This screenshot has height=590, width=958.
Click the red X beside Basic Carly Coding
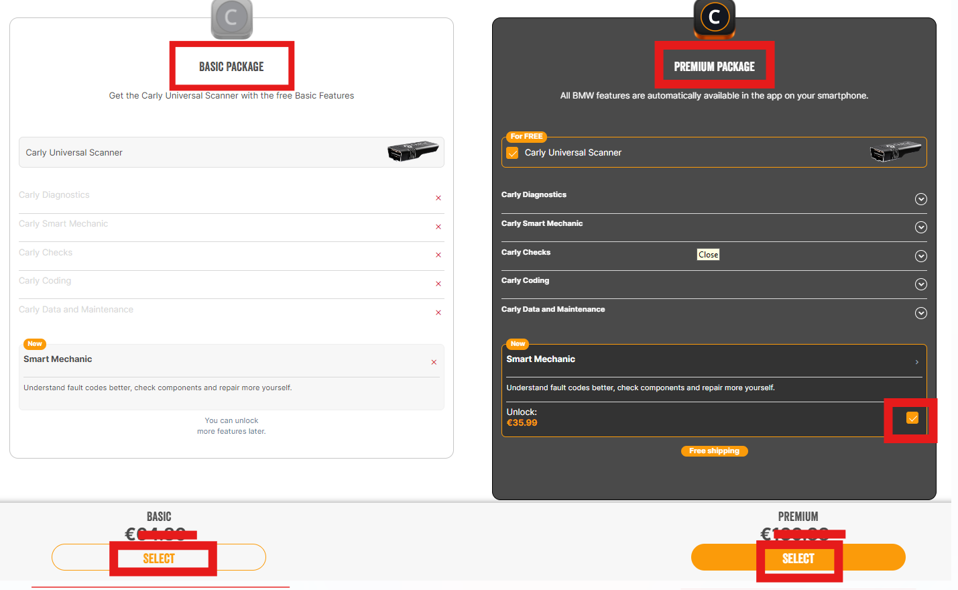click(x=438, y=284)
